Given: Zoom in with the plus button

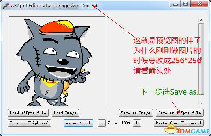Looking at the screenshot, I should (x=137, y=123).
